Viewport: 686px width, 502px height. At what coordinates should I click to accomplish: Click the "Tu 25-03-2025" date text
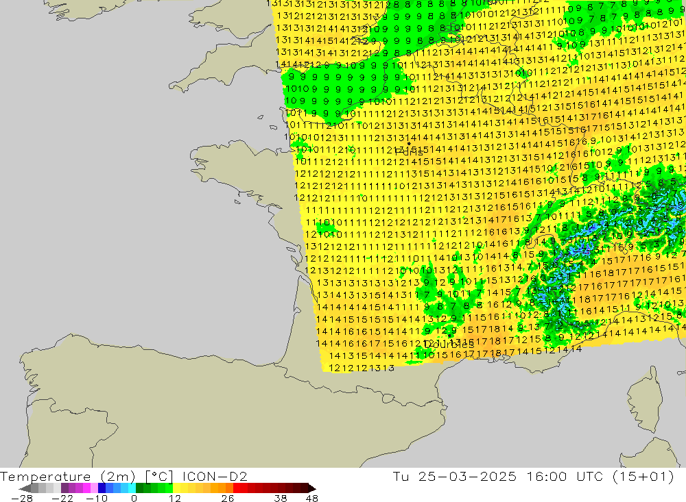(x=455, y=476)
